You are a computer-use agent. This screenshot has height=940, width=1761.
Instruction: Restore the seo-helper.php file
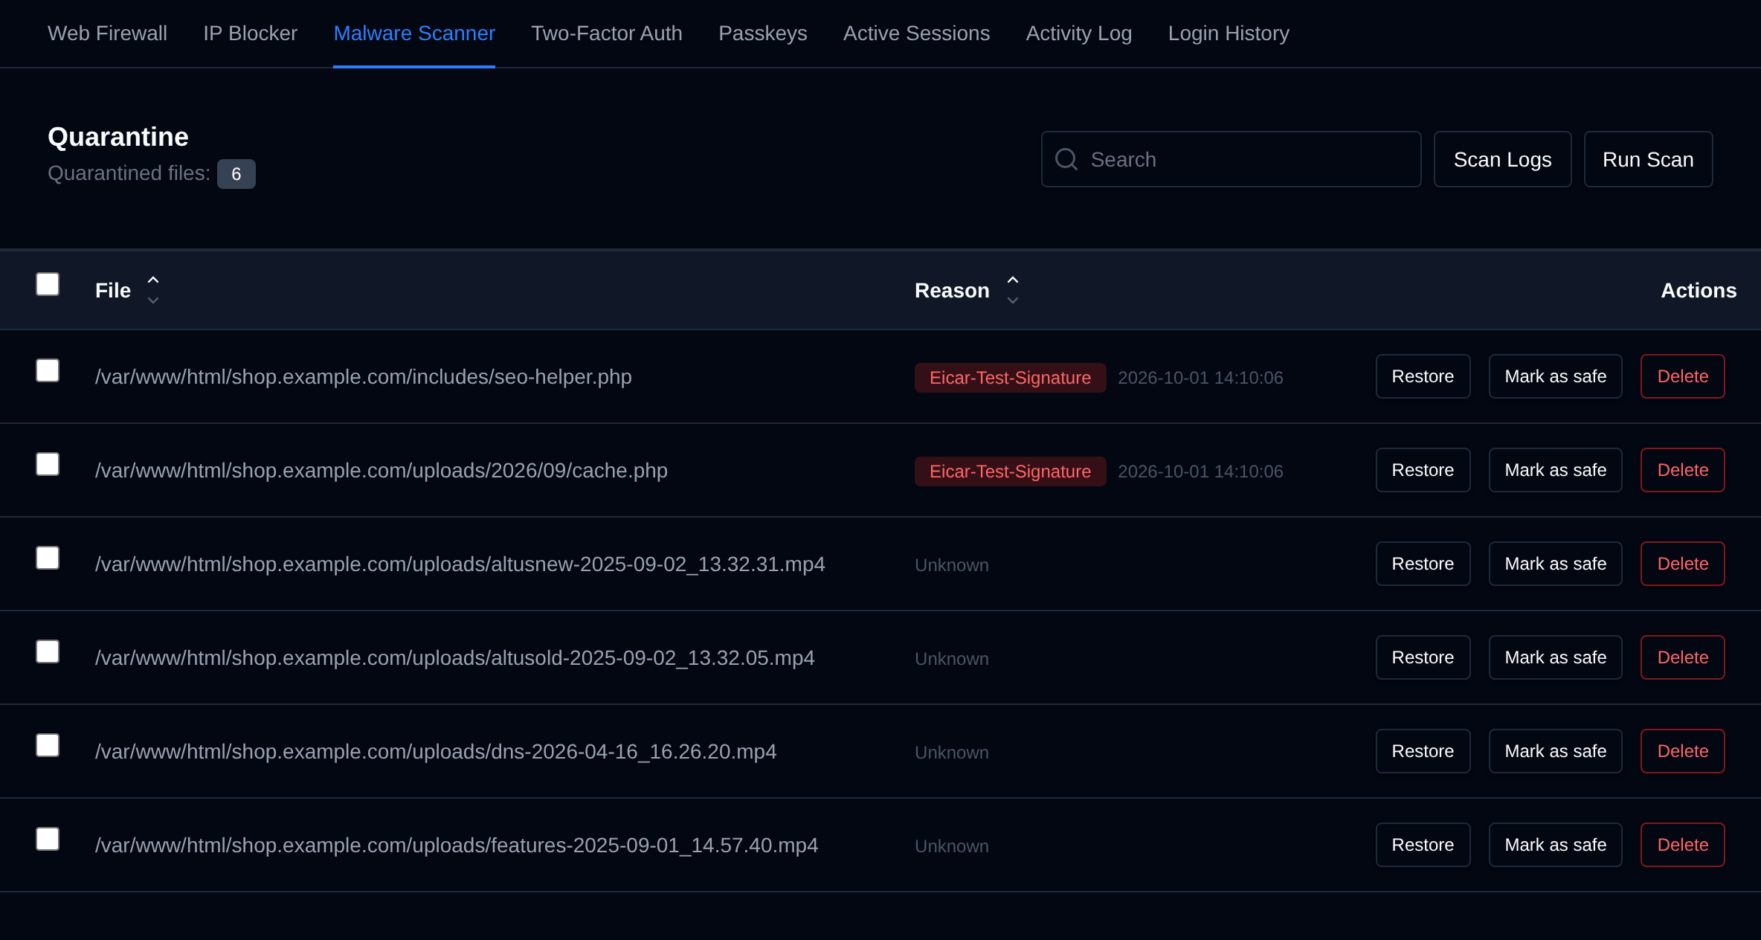point(1423,376)
